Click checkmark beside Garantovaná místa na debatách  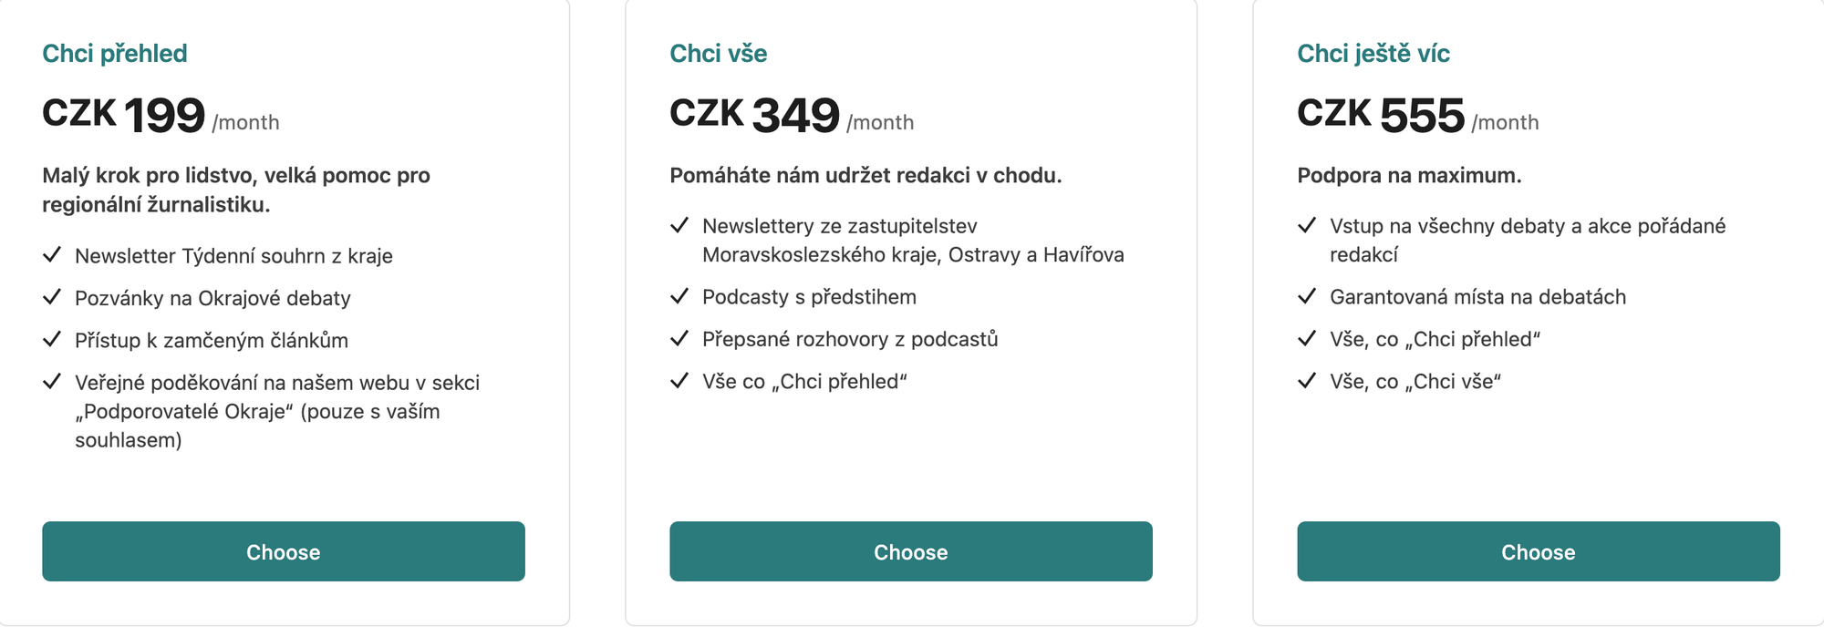(1307, 295)
